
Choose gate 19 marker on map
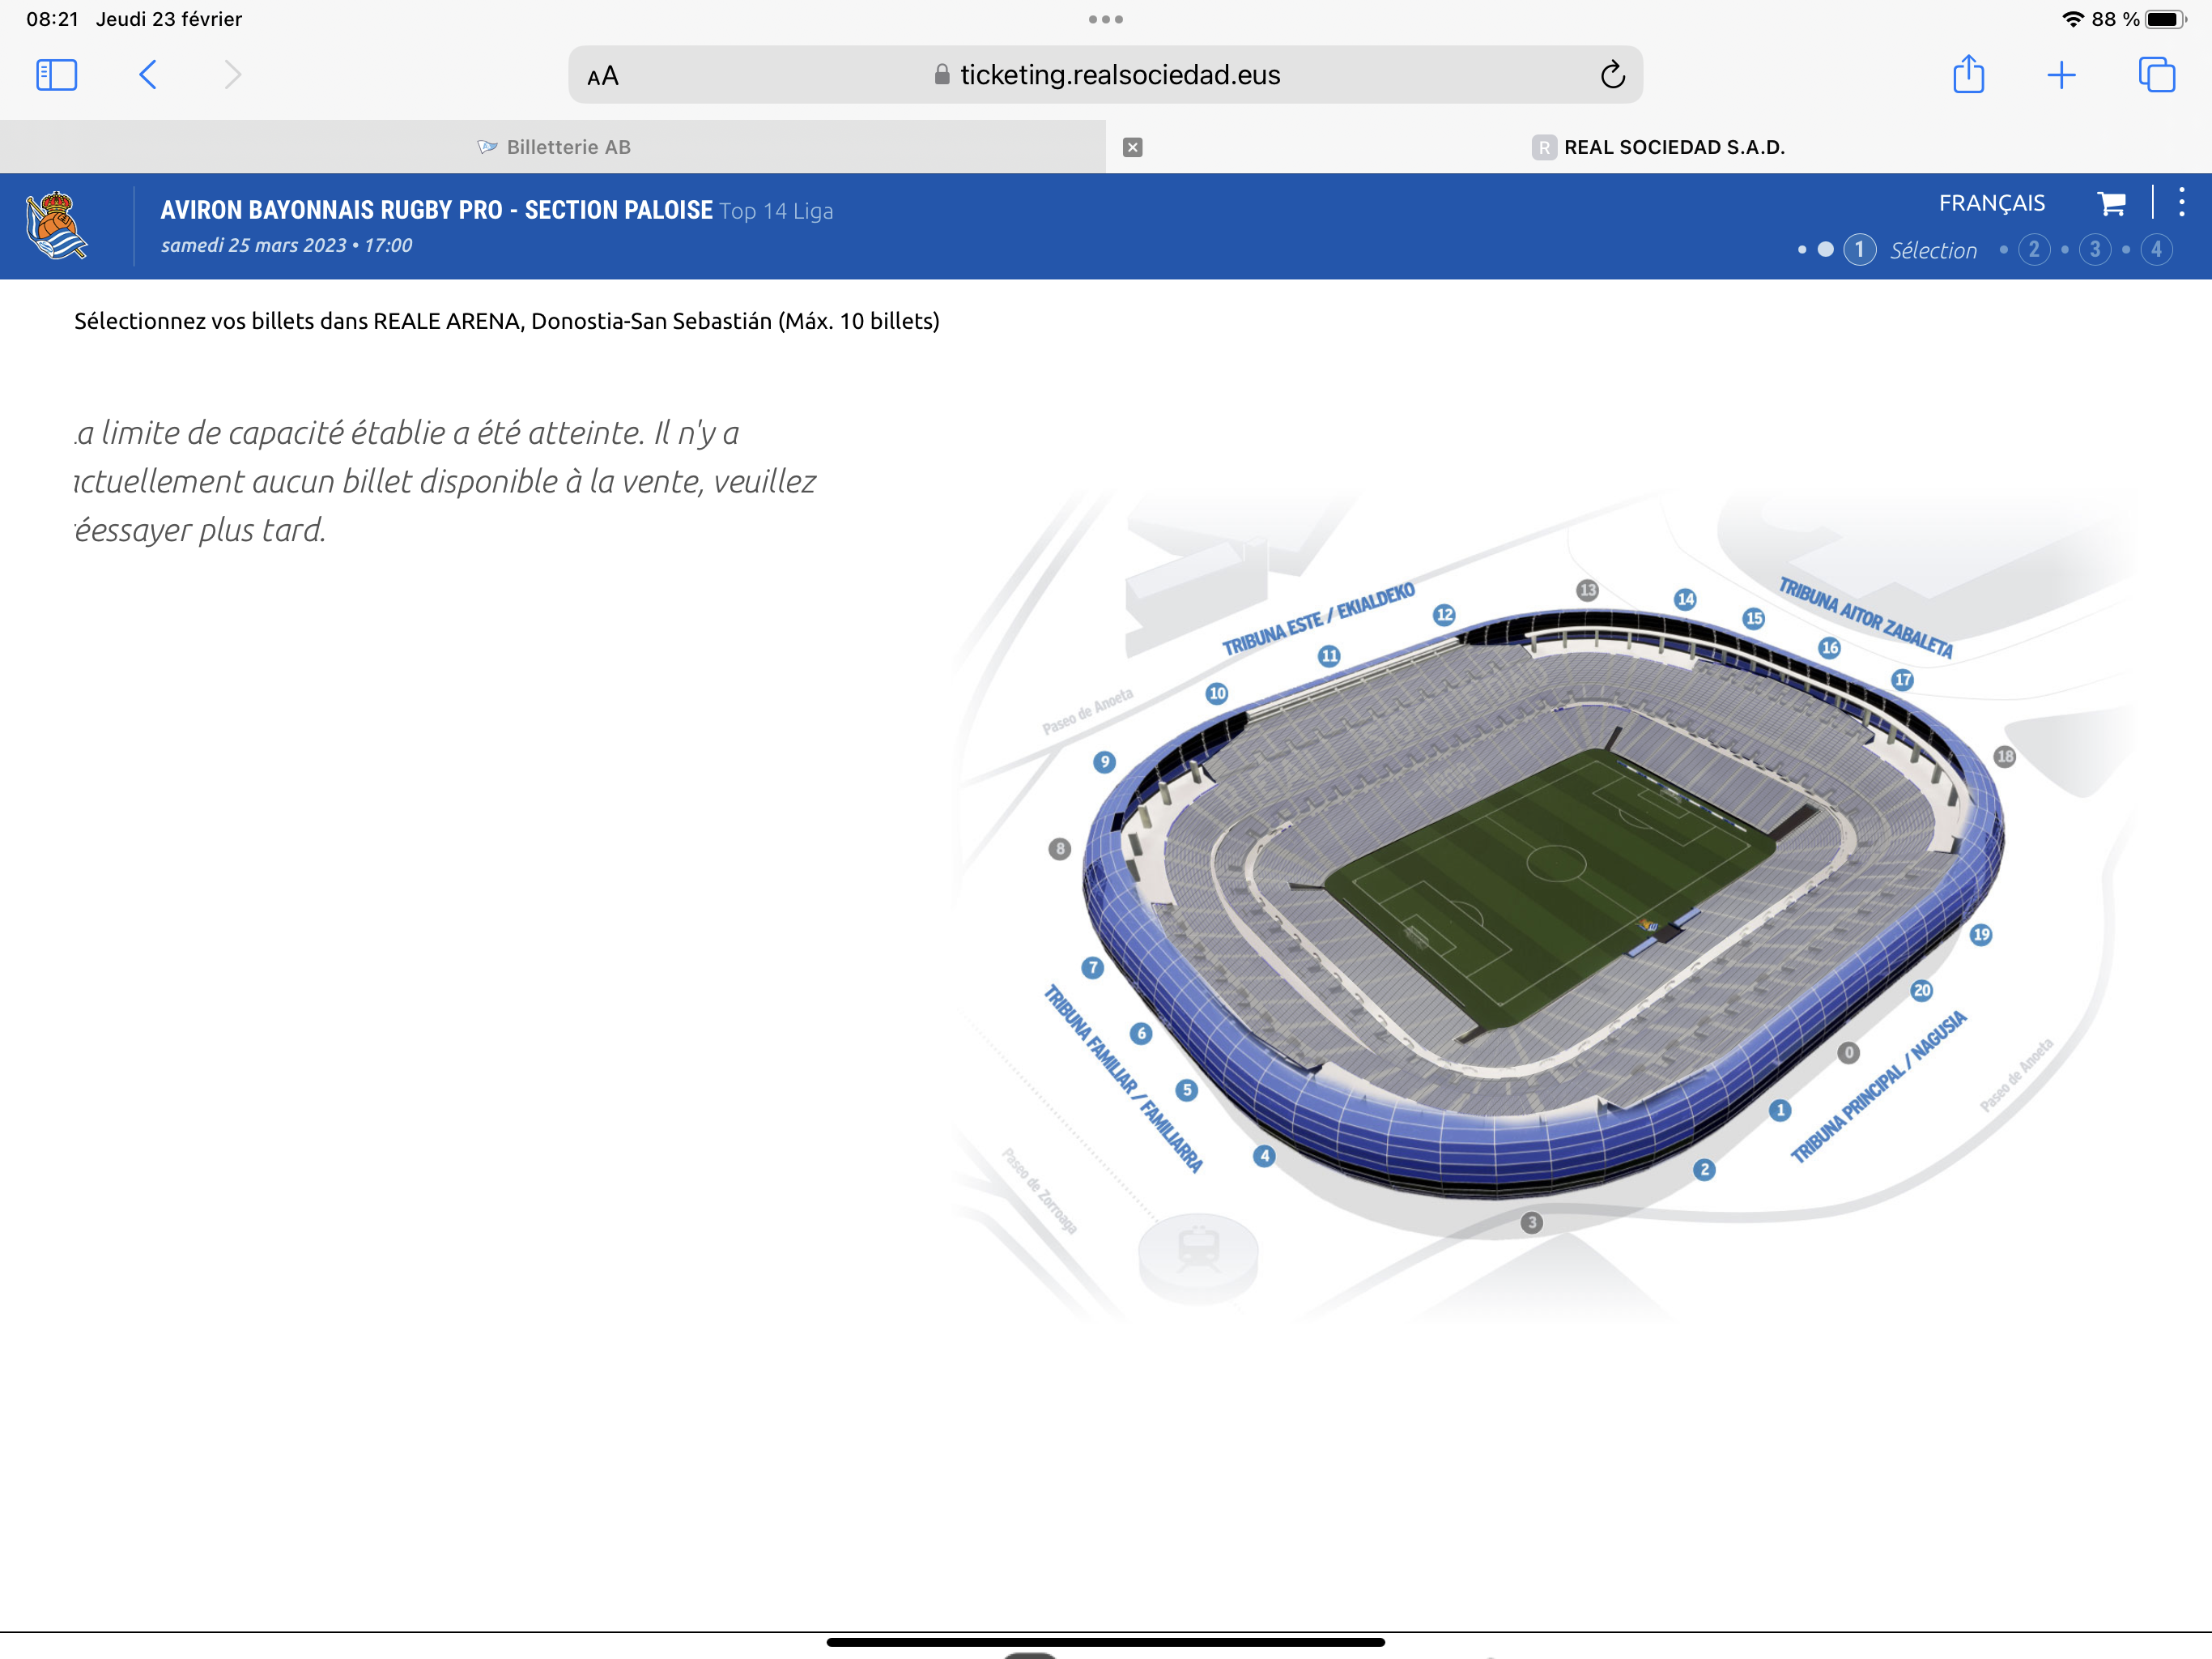1980,935
